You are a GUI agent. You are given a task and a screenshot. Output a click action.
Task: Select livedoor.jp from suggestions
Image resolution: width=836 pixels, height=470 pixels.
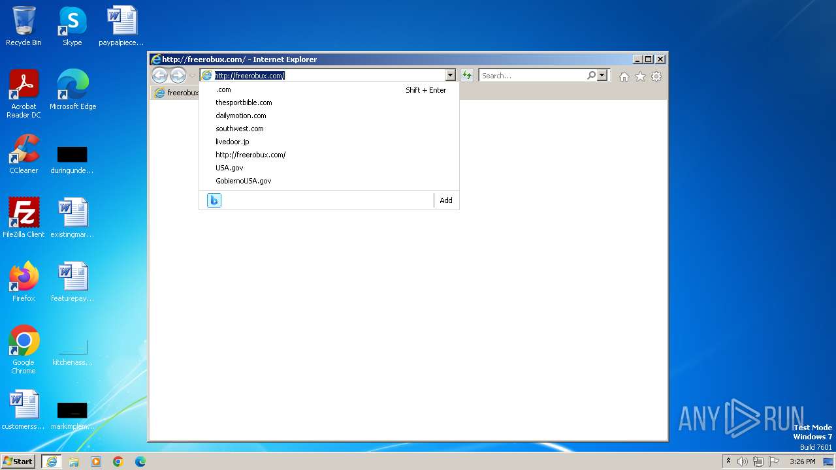(x=329, y=142)
